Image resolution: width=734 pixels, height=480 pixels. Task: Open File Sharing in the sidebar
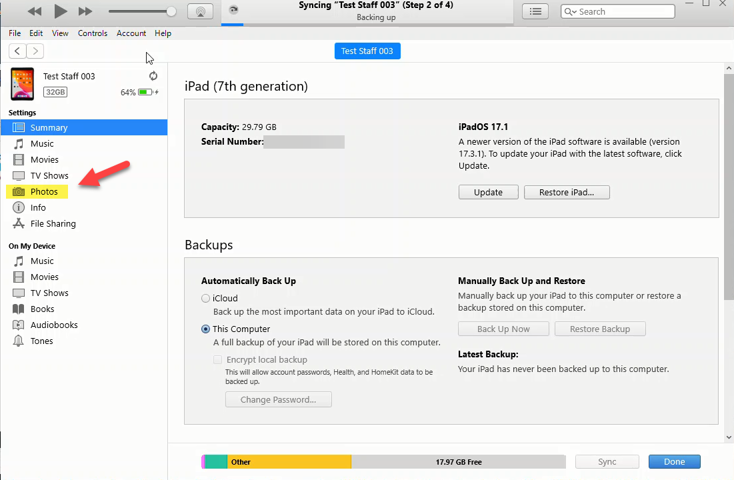click(x=53, y=224)
